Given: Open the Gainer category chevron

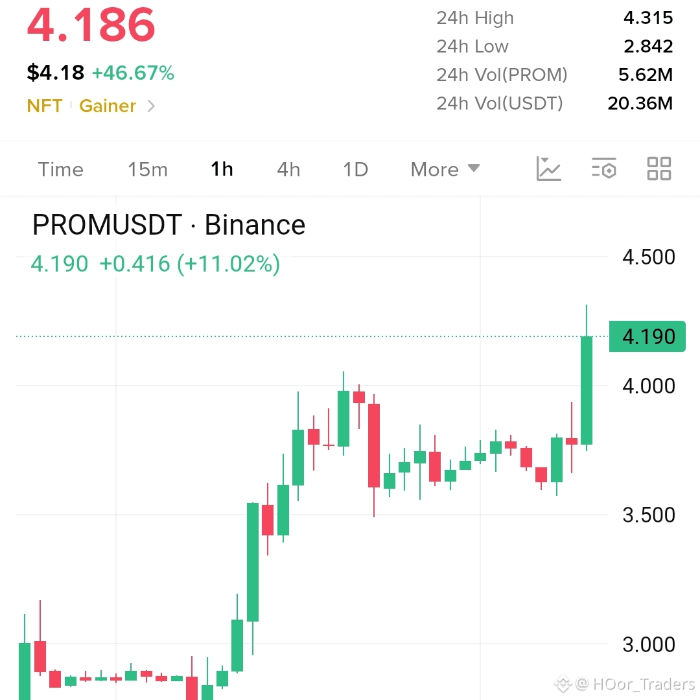Looking at the screenshot, I should pyautogui.click(x=151, y=106).
